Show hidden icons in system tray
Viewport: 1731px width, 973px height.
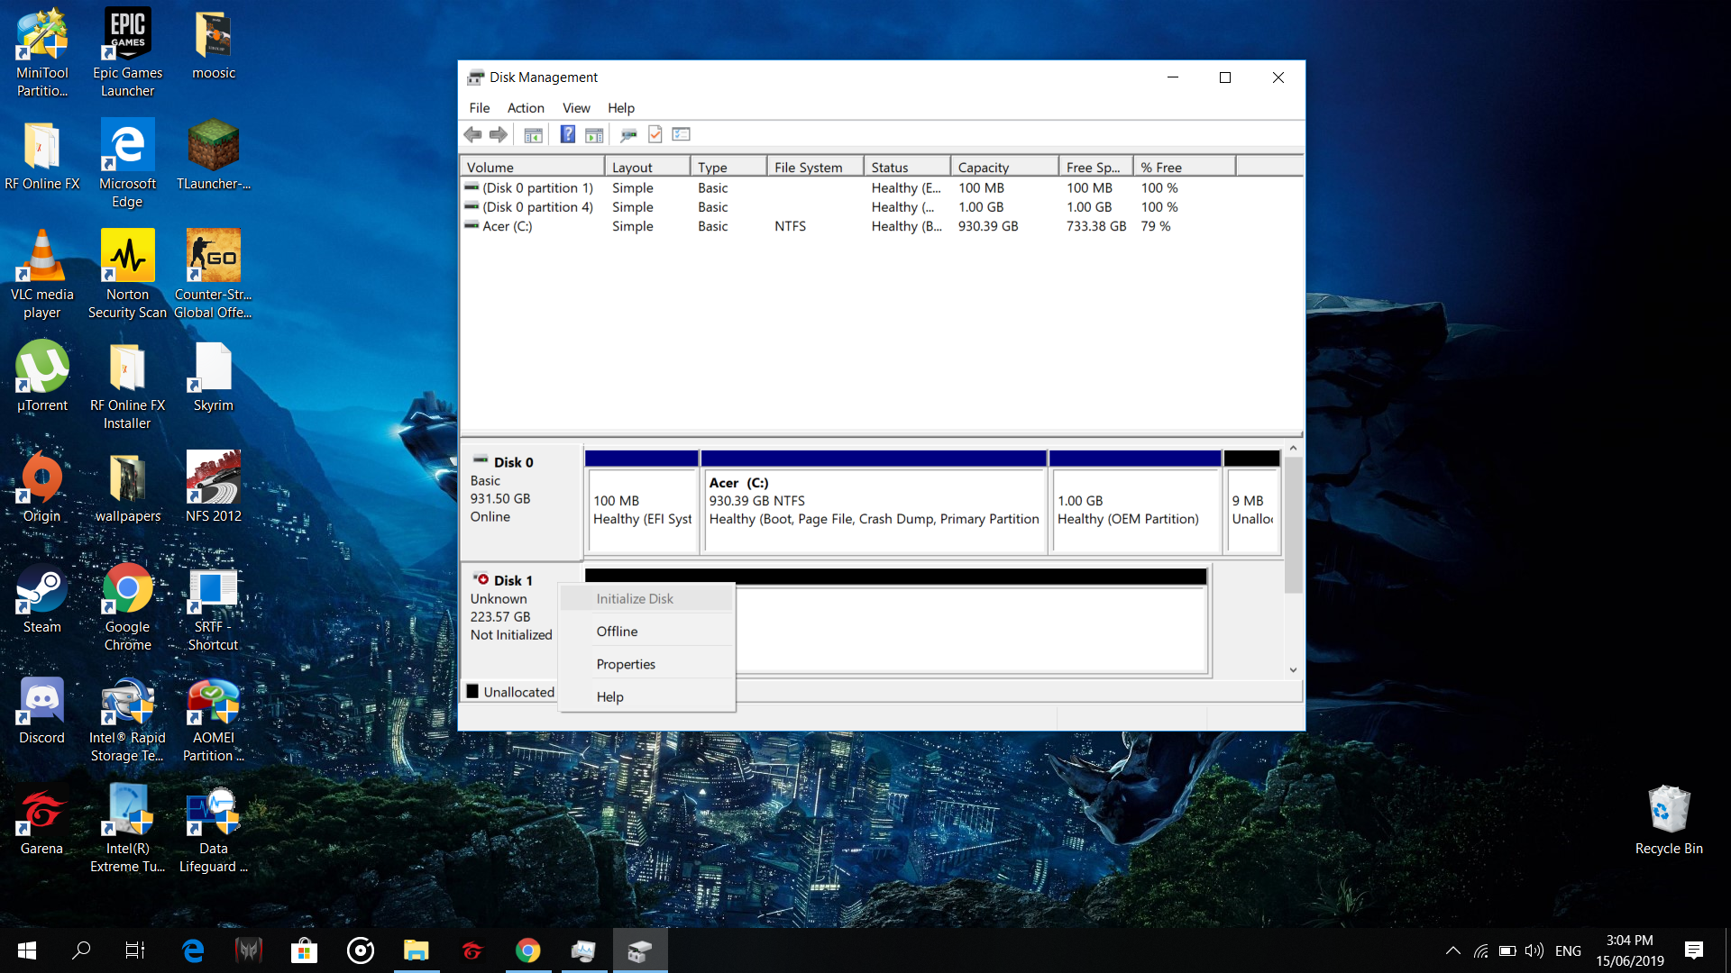coord(1452,950)
